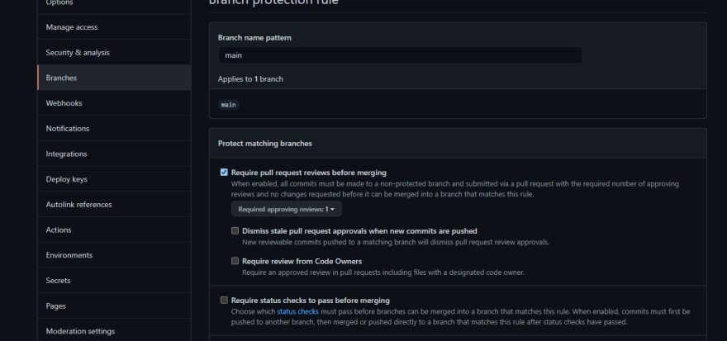Open the Notifications settings page
This screenshot has width=727, height=341.
114,128
